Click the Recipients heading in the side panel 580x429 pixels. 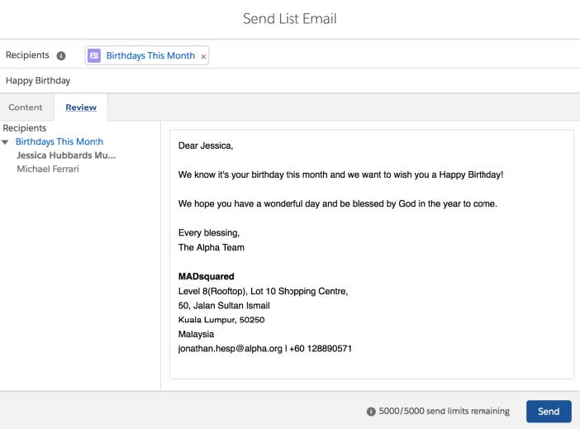(x=25, y=128)
